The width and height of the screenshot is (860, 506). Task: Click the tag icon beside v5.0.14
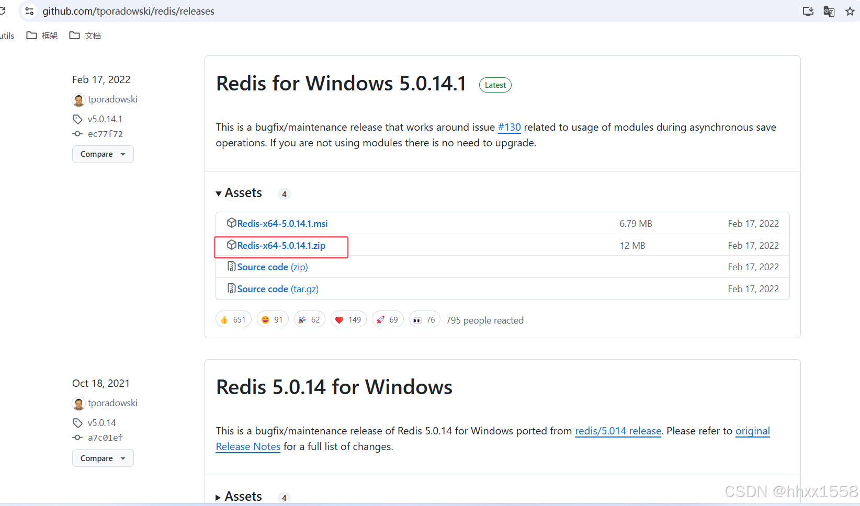pos(77,423)
